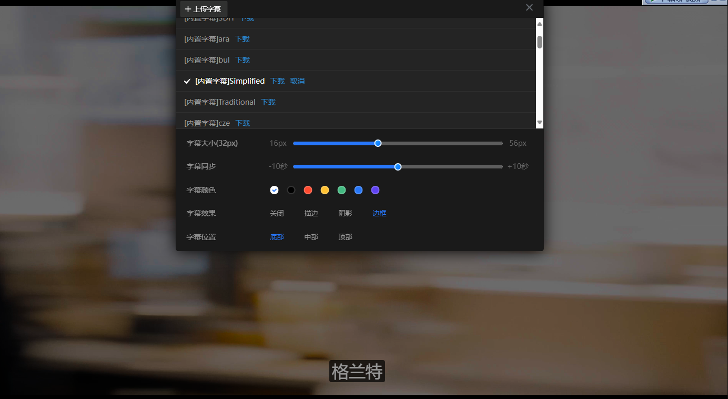Click the -10秒 sync label
The image size is (728, 399).
click(278, 166)
